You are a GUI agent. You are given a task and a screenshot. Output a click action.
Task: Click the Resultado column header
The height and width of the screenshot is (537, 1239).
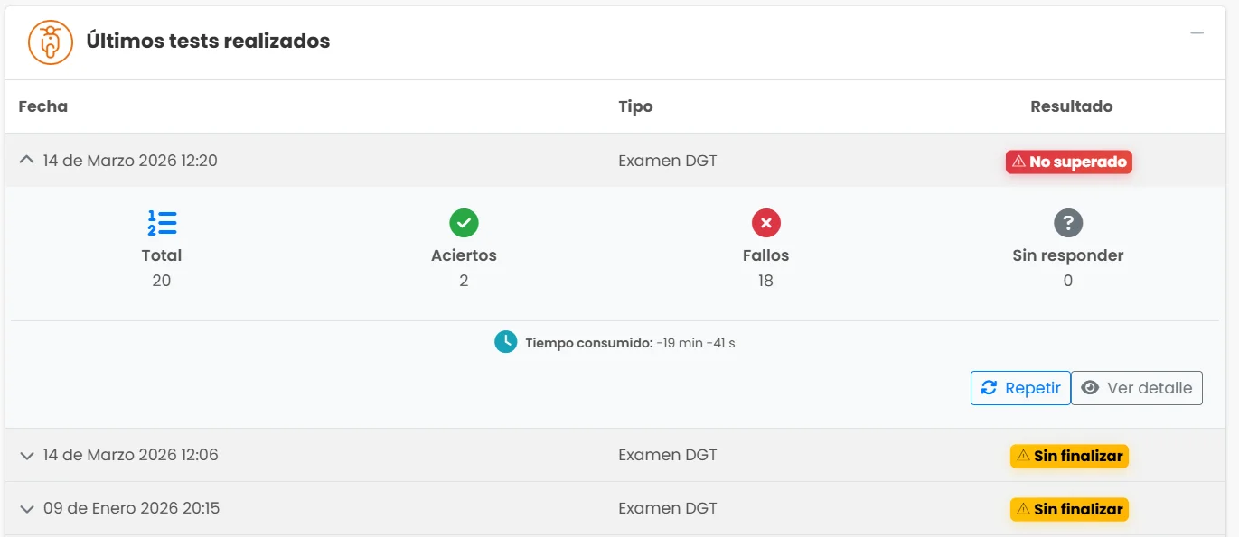point(1071,106)
